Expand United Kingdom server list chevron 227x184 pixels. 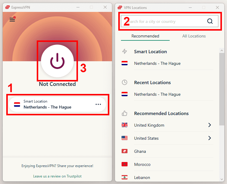coord(209,125)
